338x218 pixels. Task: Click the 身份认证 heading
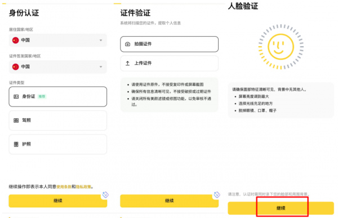(24, 13)
